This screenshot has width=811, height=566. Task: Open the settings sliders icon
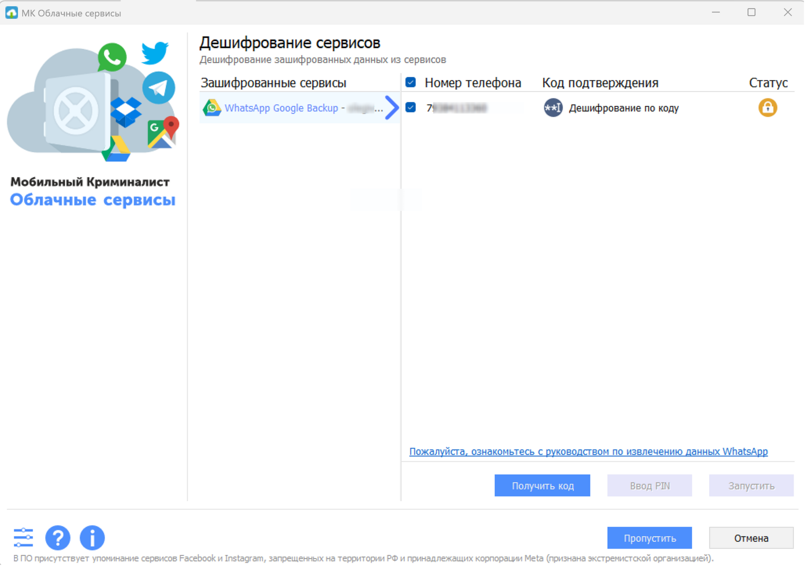(23, 538)
